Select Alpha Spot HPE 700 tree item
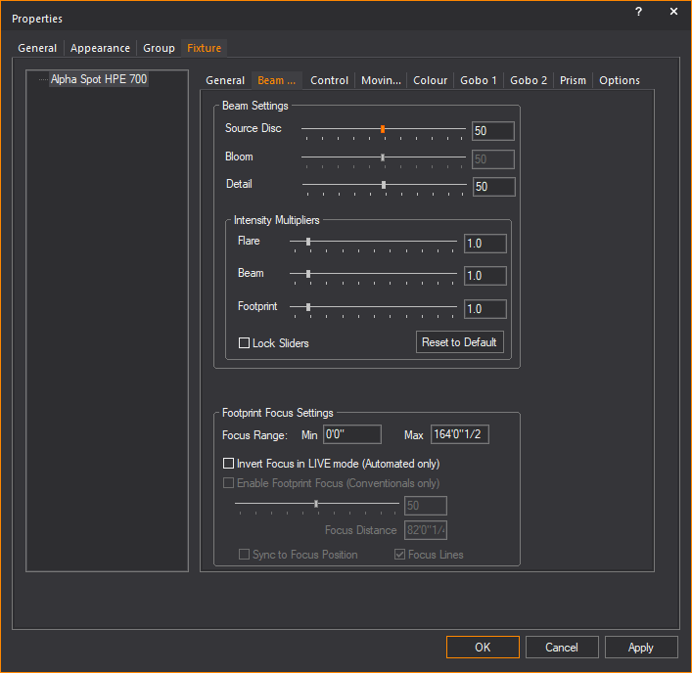 coord(99,79)
